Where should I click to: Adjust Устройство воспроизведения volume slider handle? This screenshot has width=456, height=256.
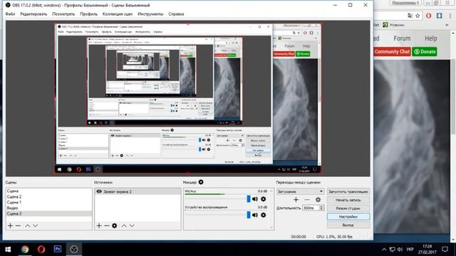pos(249,215)
